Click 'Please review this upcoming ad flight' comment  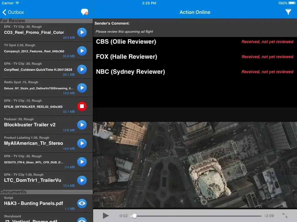click(x=124, y=32)
